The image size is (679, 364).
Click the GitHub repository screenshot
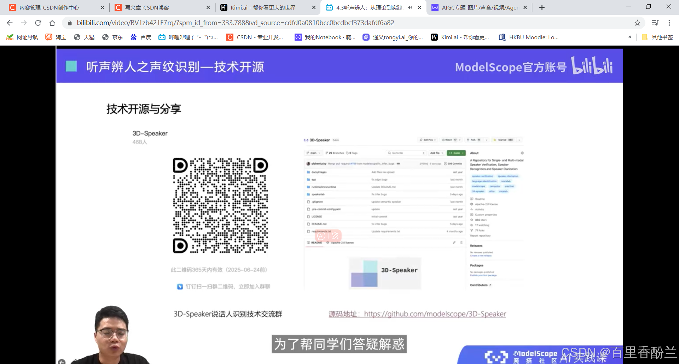pos(414,213)
